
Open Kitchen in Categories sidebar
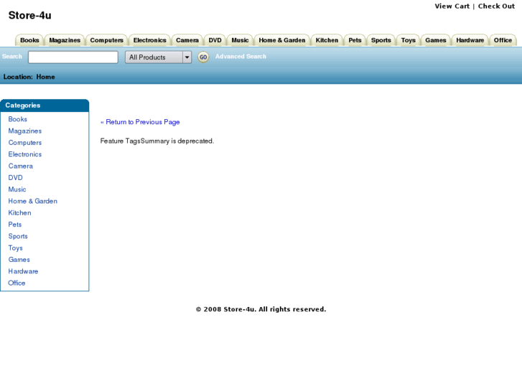[x=19, y=212]
